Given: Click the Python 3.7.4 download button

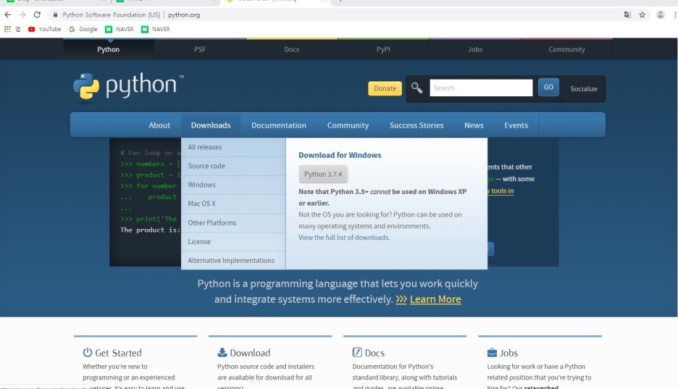Looking at the screenshot, I should [x=323, y=174].
